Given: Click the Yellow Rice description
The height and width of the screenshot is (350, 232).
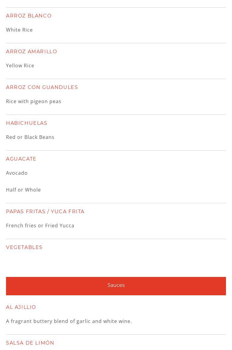Looking at the screenshot, I should coord(20,66).
